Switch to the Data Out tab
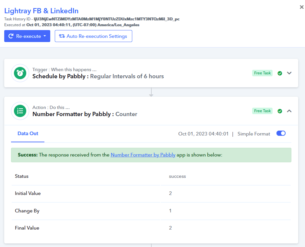Image resolution: width=305 pixels, height=247 pixels. click(28, 134)
